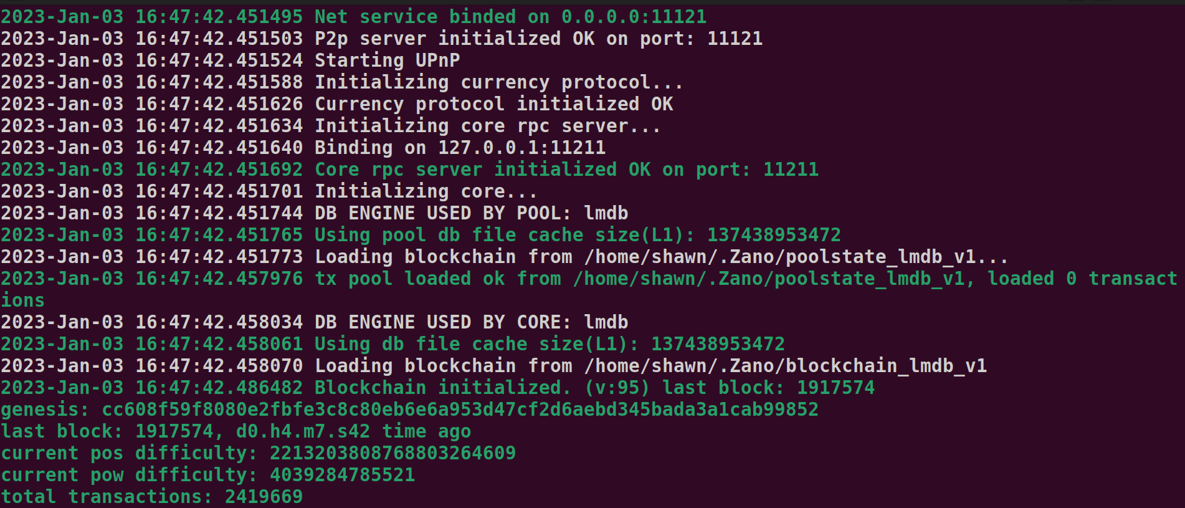Image resolution: width=1185 pixels, height=508 pixels.
Task: Click 'Initializing currency protocol...' text
Action: [x=498, y=82]
